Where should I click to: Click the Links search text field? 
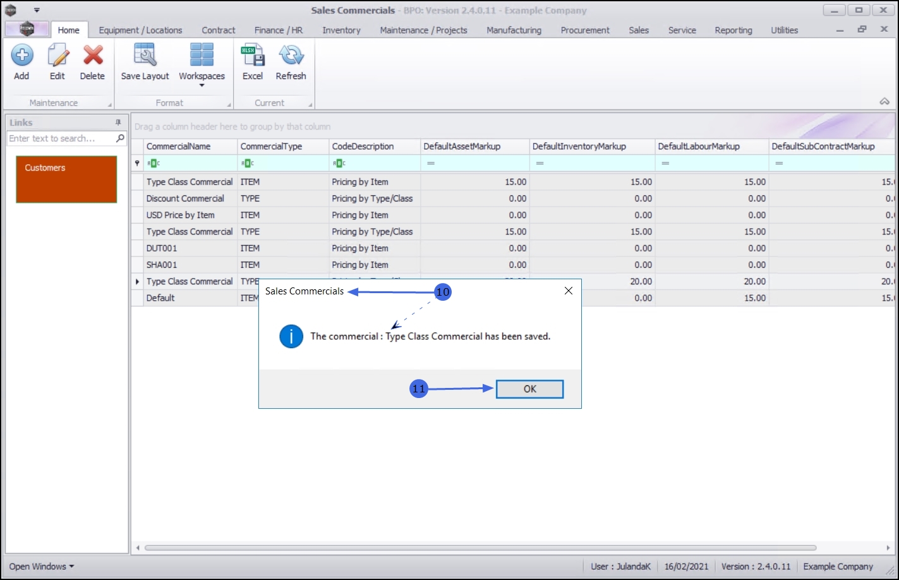[60, 138]
